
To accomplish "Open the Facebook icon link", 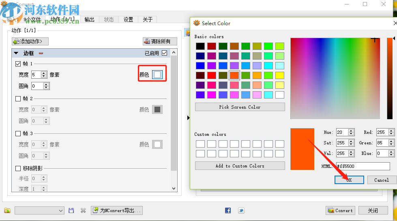I will [x=228, y=210].
